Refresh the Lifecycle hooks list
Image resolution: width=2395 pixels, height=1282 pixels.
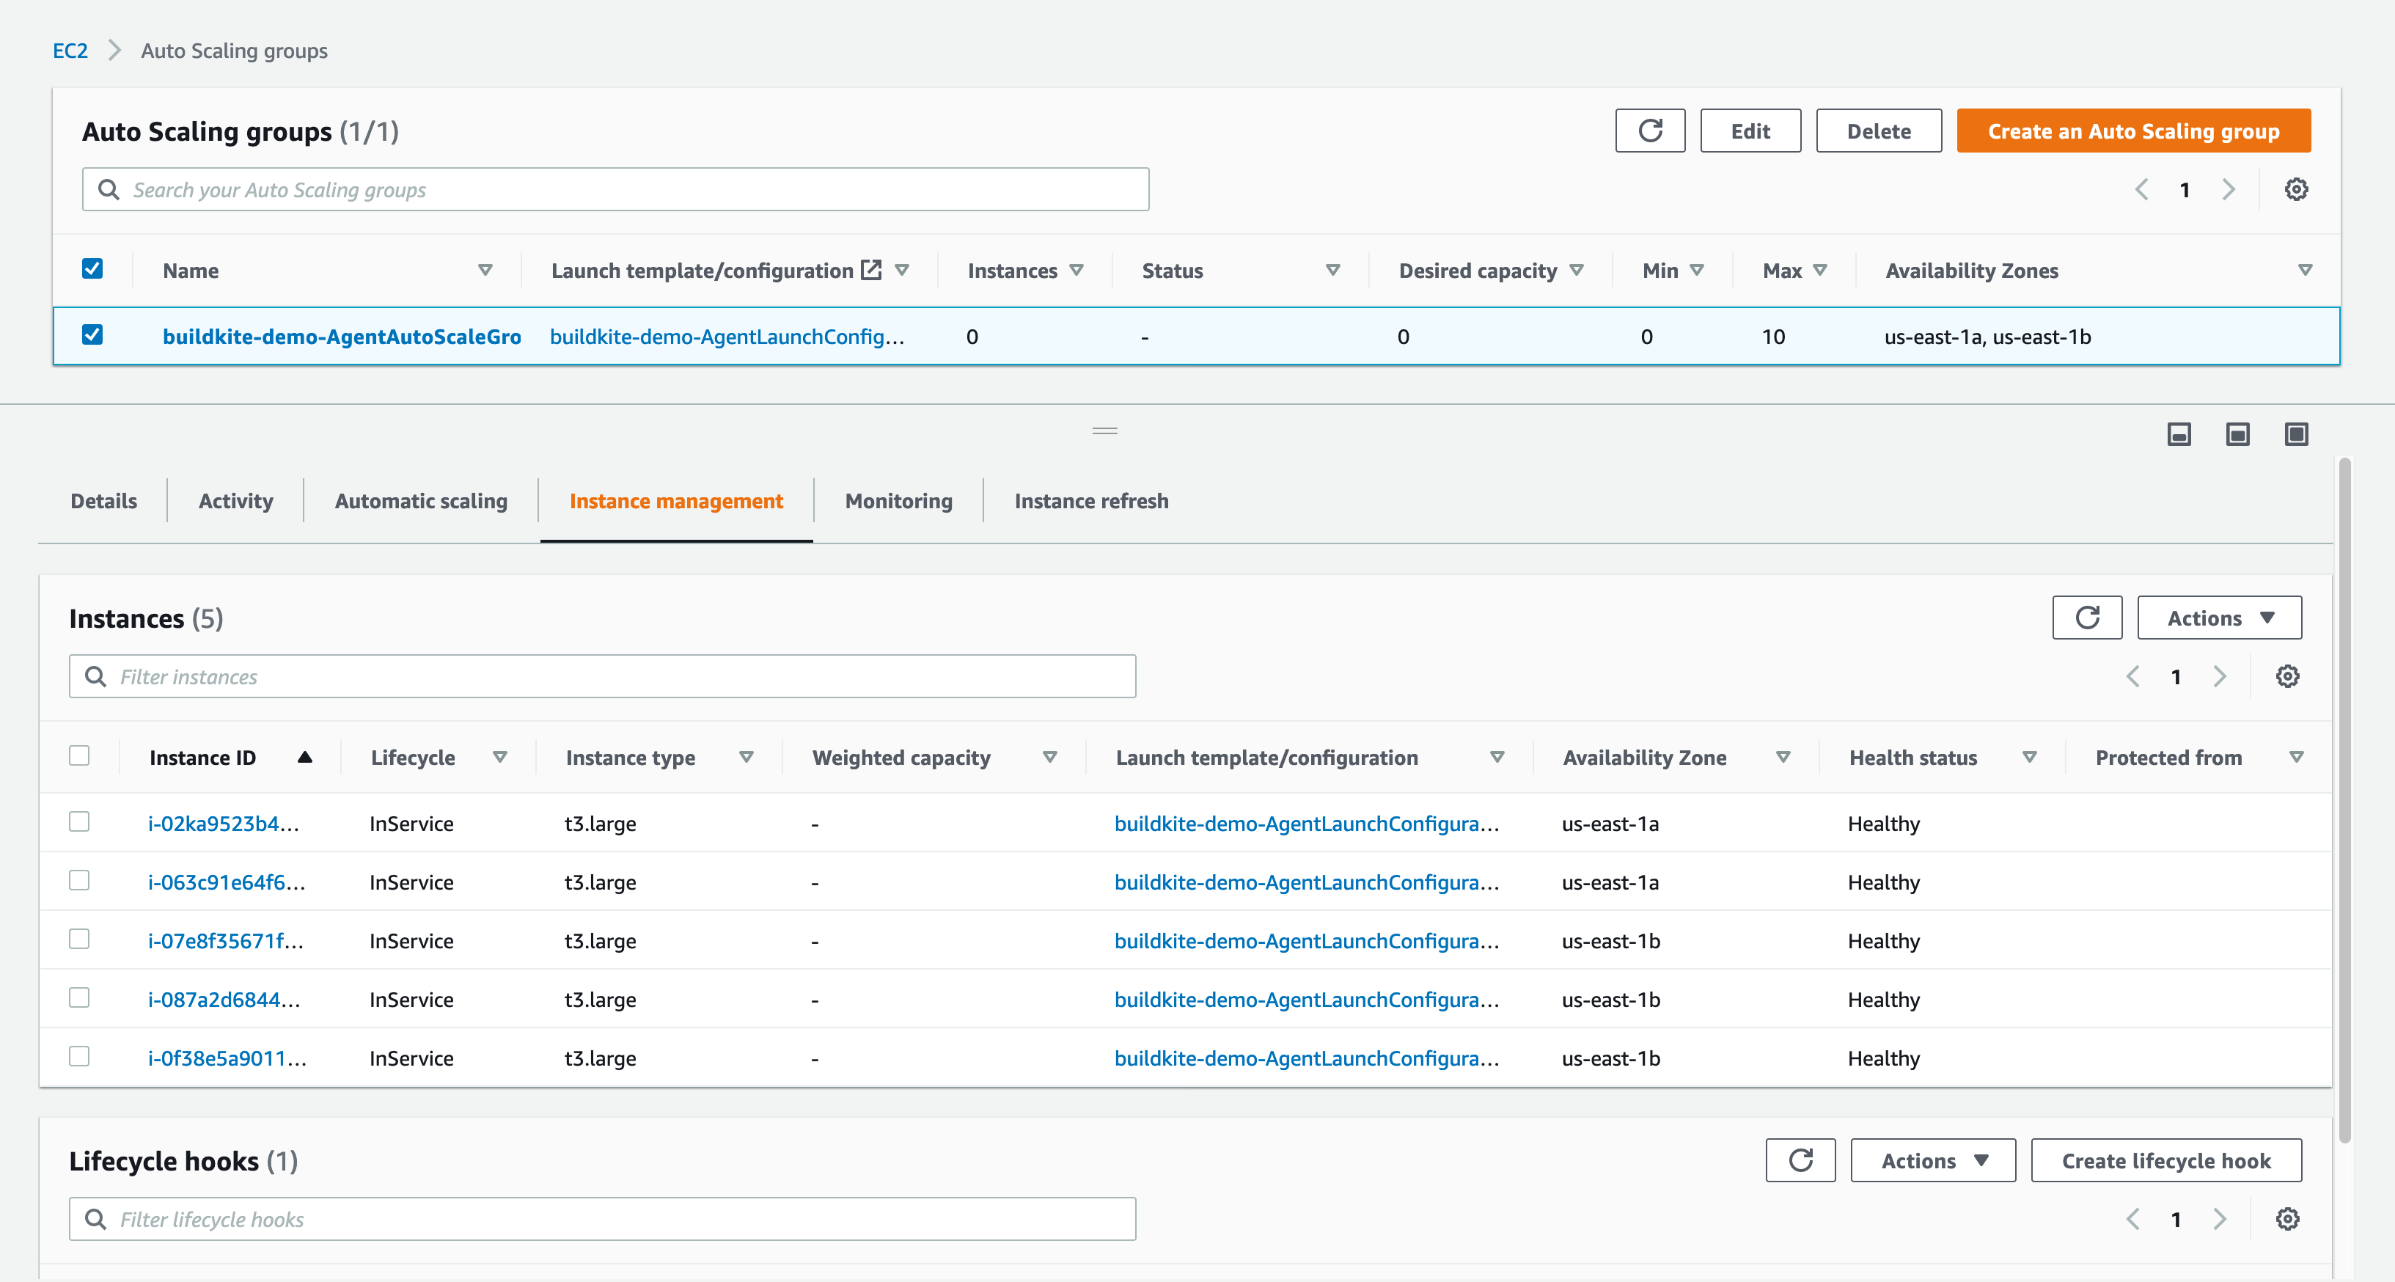[x=1801, y=1160]
